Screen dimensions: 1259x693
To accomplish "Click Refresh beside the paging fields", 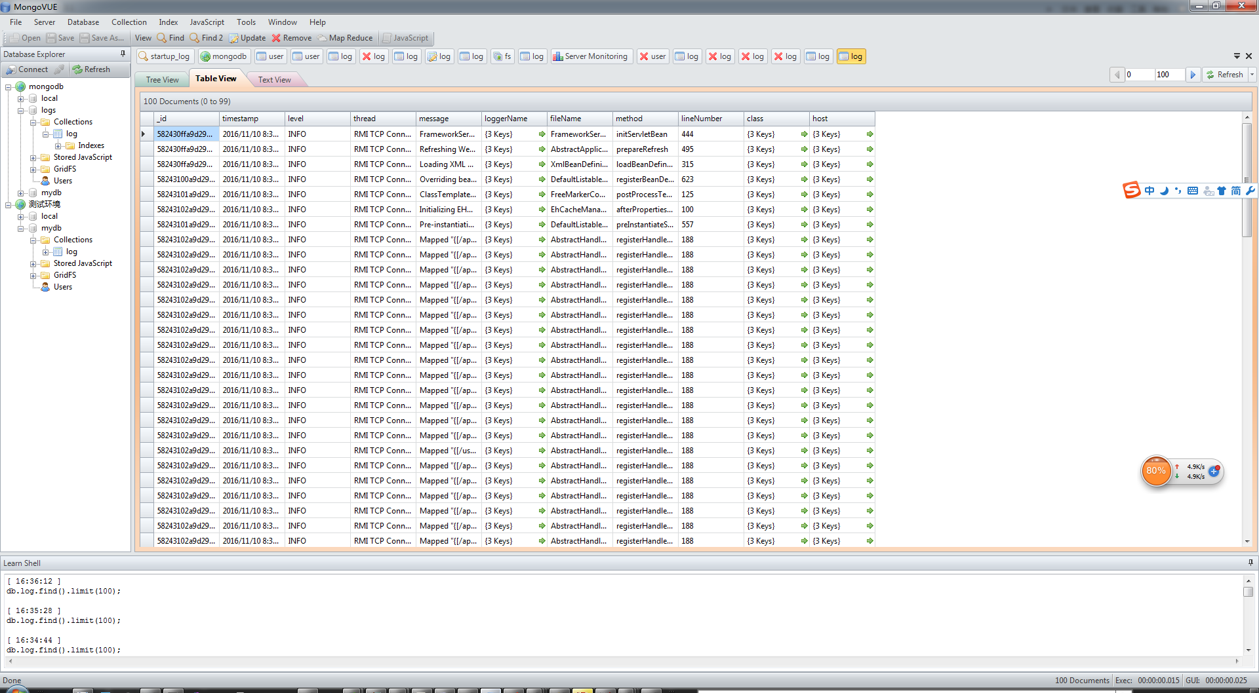I will pyautogui.click(x=1224, y=75).
